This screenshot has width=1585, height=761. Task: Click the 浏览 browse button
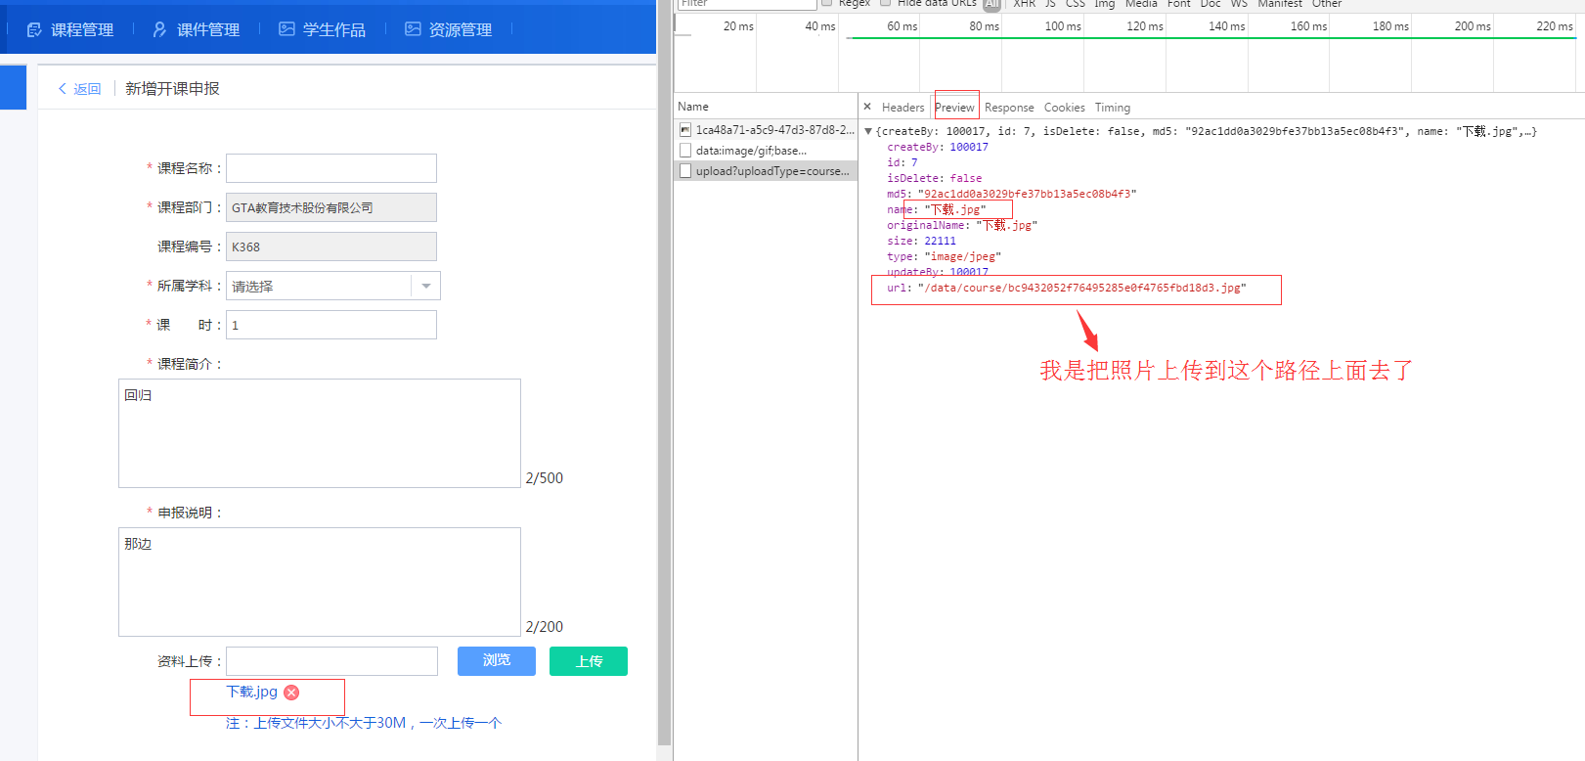(x=496, y=661)
